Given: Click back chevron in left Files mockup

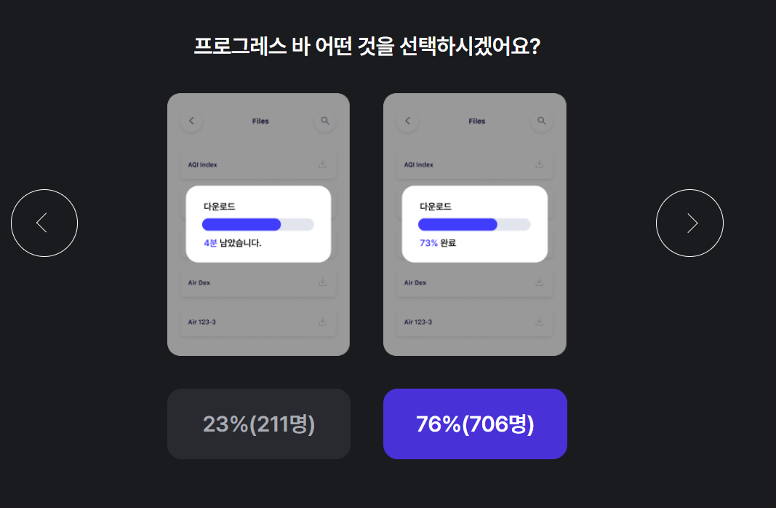Looking at the screenshot, I should click(191, 121).
